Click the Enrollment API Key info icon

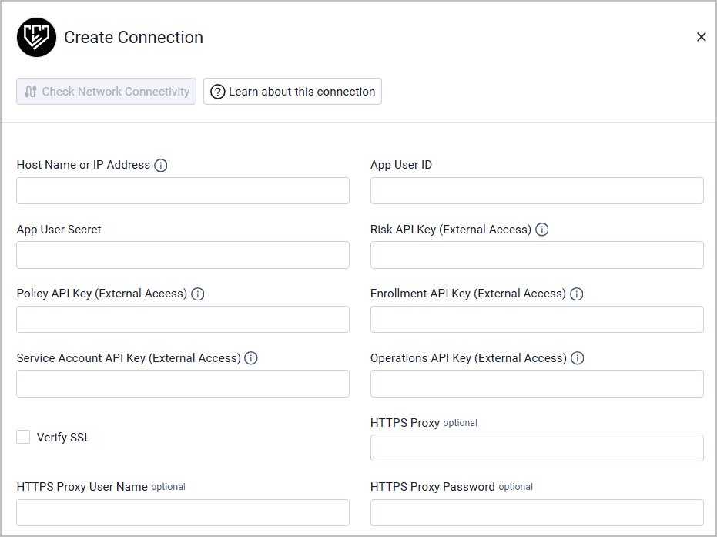[x=577, y=294]
